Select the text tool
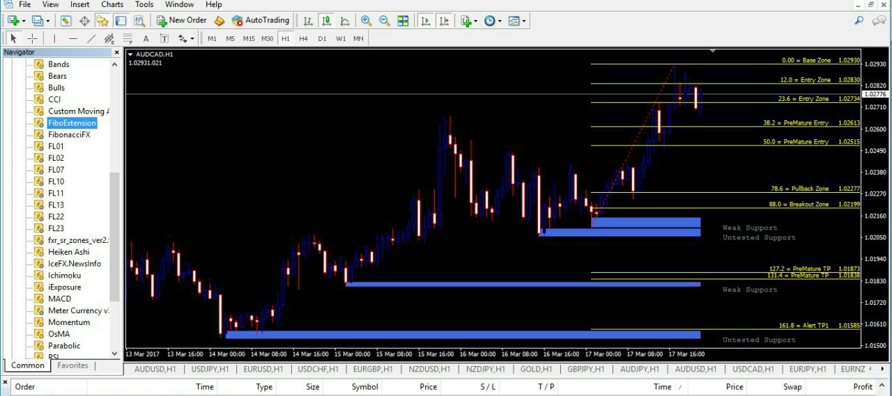 tap(146, 38)
